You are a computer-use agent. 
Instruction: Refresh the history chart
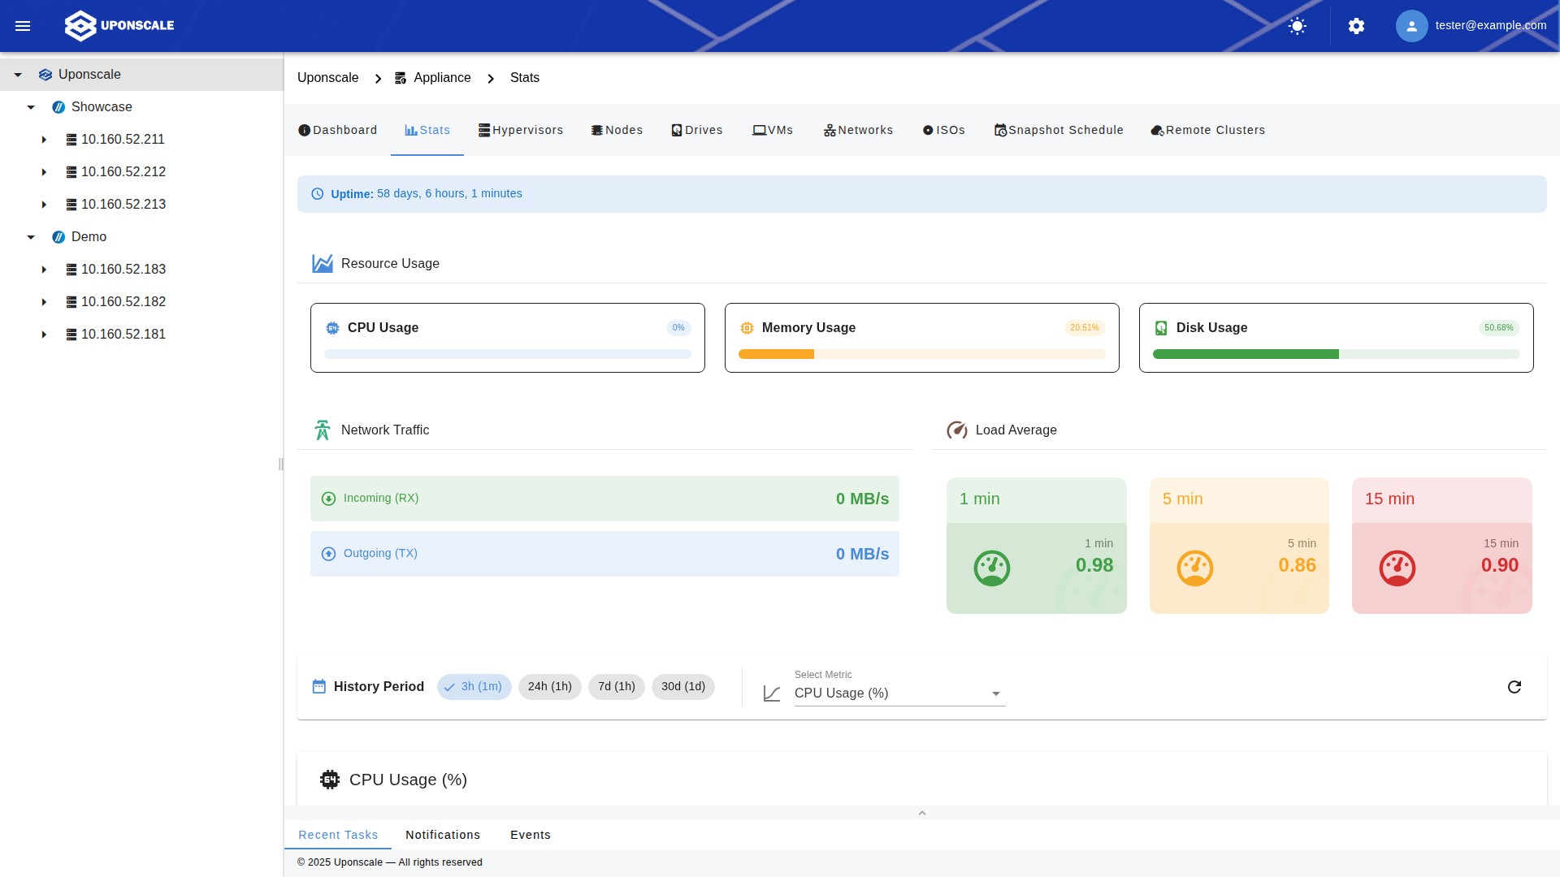(1514, 687)
